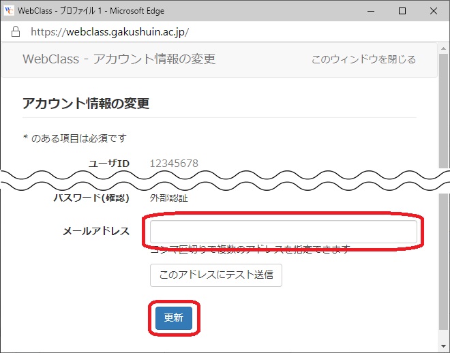Click the webclass.gakushuin.ac.jp URL text
Image resolution: width=450 pixels, height=353 pixels.
point(109,32)
